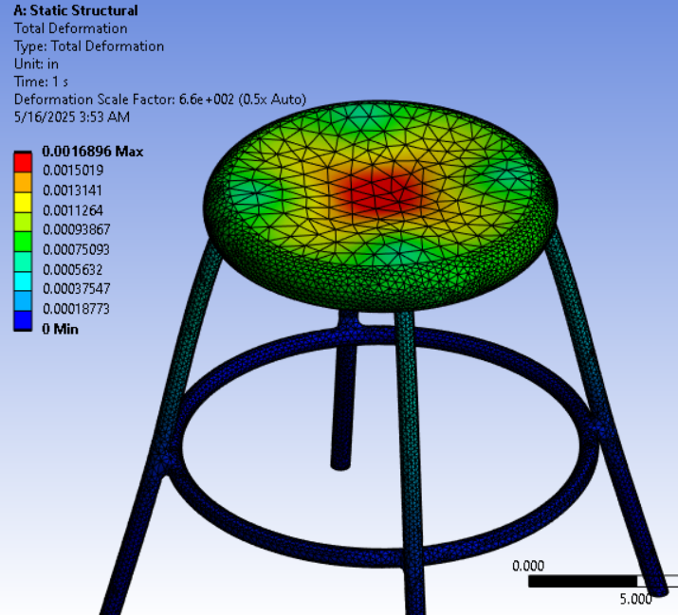The image size is (678, 615).
Task: Click the Deformation Scale Factor text line
Action: point(159,99)
